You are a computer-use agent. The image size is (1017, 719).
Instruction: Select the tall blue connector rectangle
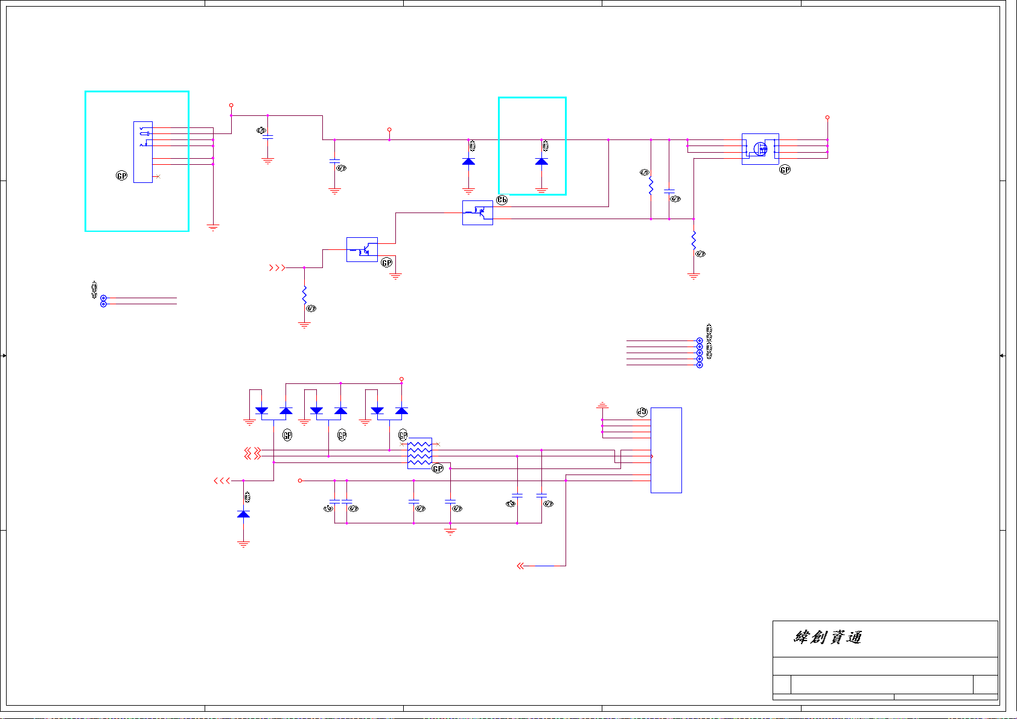pyautogui.click(x=666, y=450)
